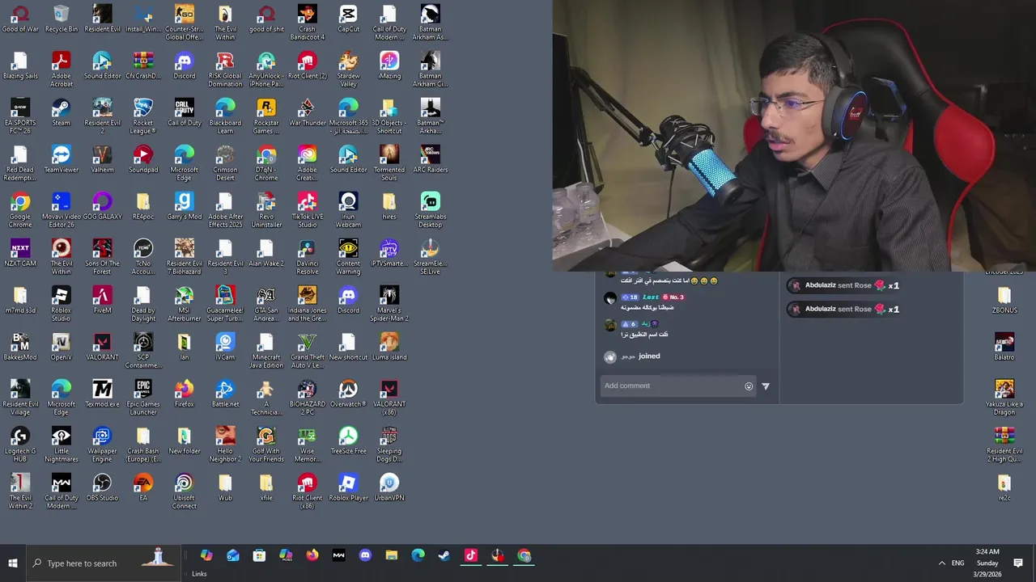Click the taskbar search box
Image resolution: width=1036 pixels, height=582 pixels.
[x=103, y=563]
